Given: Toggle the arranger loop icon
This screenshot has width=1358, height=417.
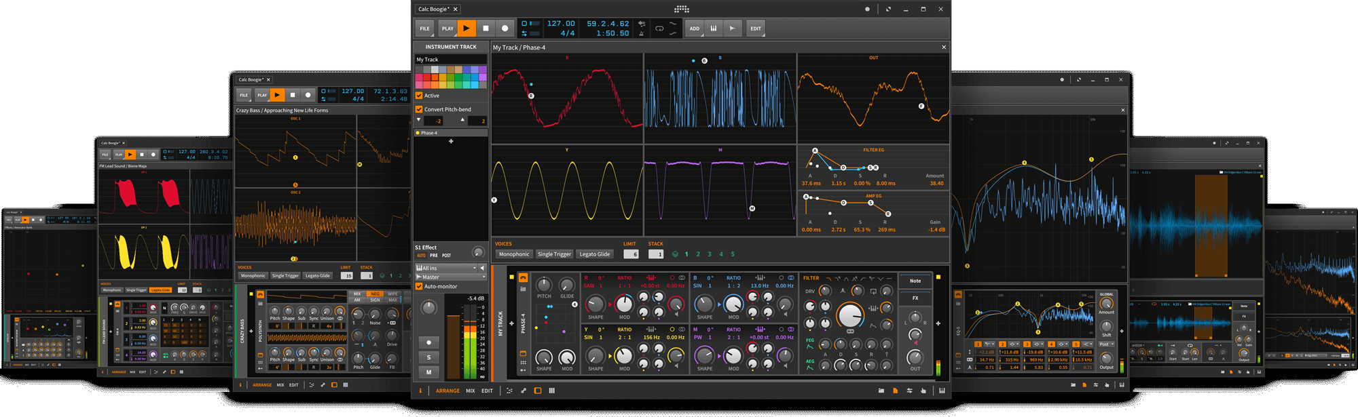Looking at the screenshot, I should click(x=659, y=28).
